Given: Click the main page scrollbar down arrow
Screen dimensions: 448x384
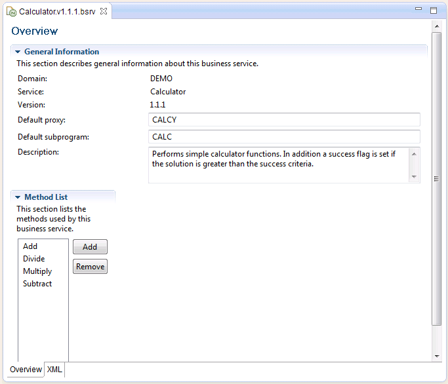Looking at the screenshot, I should coord(437,356).
